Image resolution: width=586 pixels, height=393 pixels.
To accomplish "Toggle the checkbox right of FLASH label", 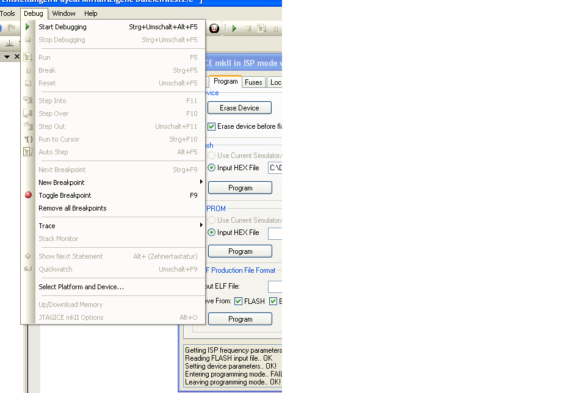I will click(273, 301).
